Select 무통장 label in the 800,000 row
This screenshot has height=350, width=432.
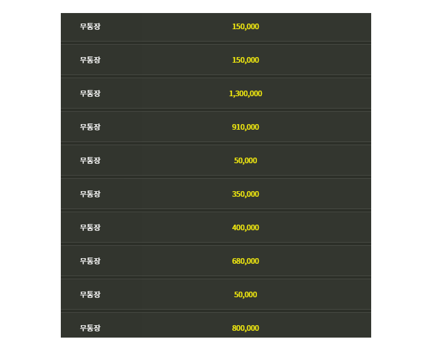tap(90, 328)
